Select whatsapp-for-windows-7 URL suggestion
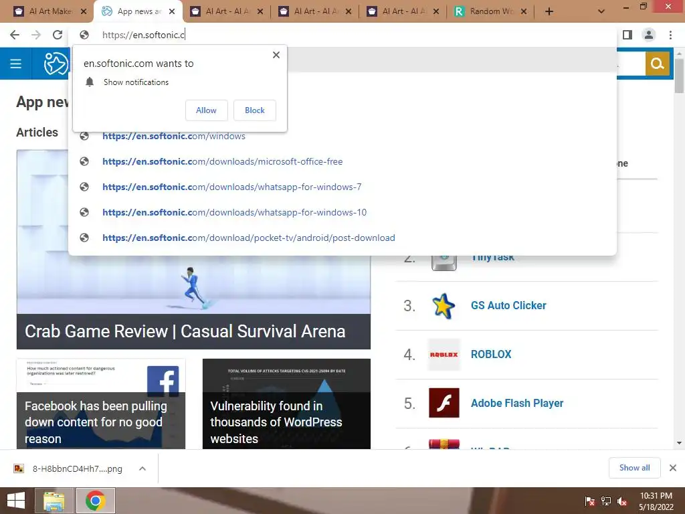 (342, 187)
